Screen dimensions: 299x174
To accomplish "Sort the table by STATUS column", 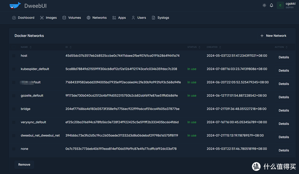I will point(194,47).
